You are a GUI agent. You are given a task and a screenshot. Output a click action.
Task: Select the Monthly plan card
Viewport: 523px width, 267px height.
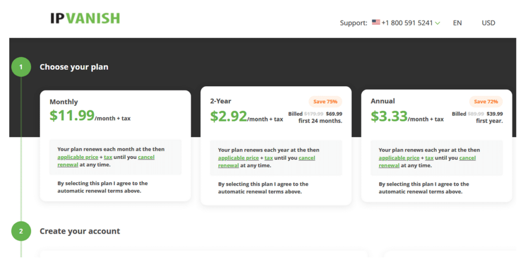point(115,145)
